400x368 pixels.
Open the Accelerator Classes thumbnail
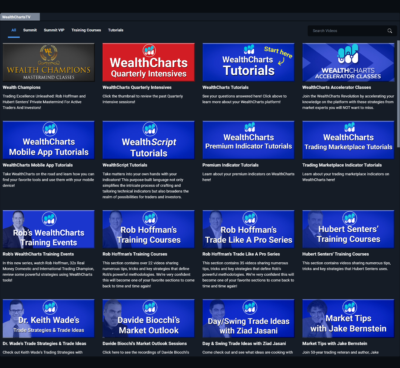point(348,62)
